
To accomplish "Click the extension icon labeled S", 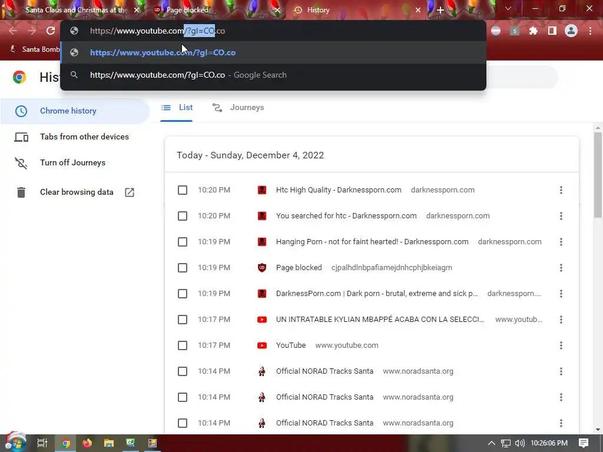I will (x=515, y=31).
